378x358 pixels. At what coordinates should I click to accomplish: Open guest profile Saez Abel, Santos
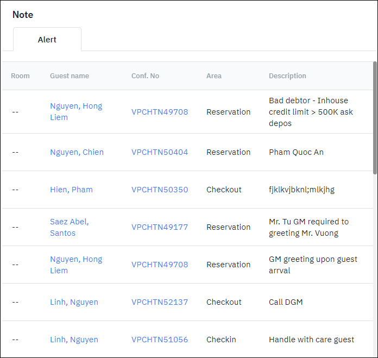tap(70, 227)
